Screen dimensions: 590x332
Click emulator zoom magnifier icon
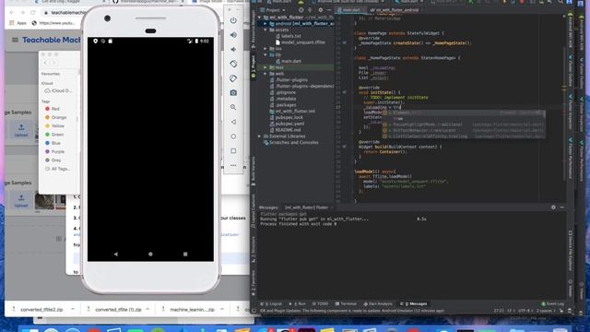pos(233,107)
